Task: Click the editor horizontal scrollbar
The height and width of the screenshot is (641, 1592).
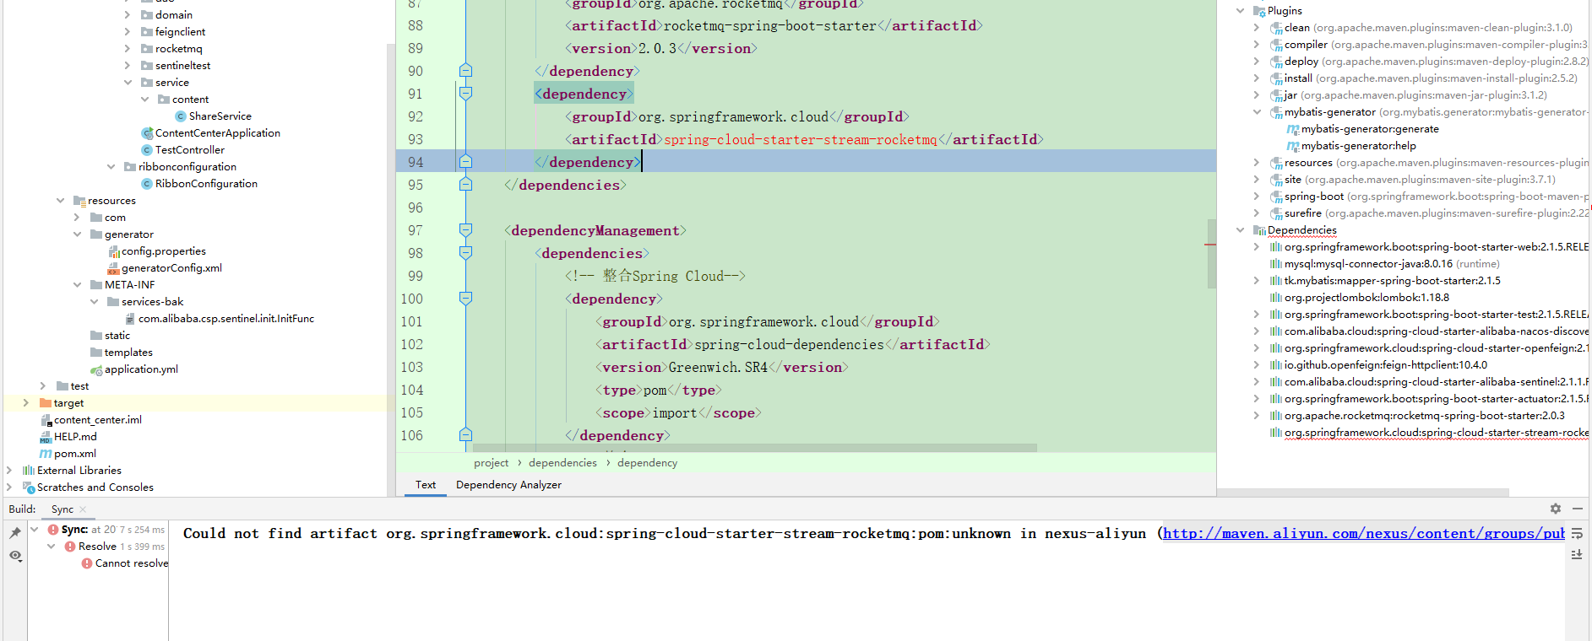Action: click(754, 448)
